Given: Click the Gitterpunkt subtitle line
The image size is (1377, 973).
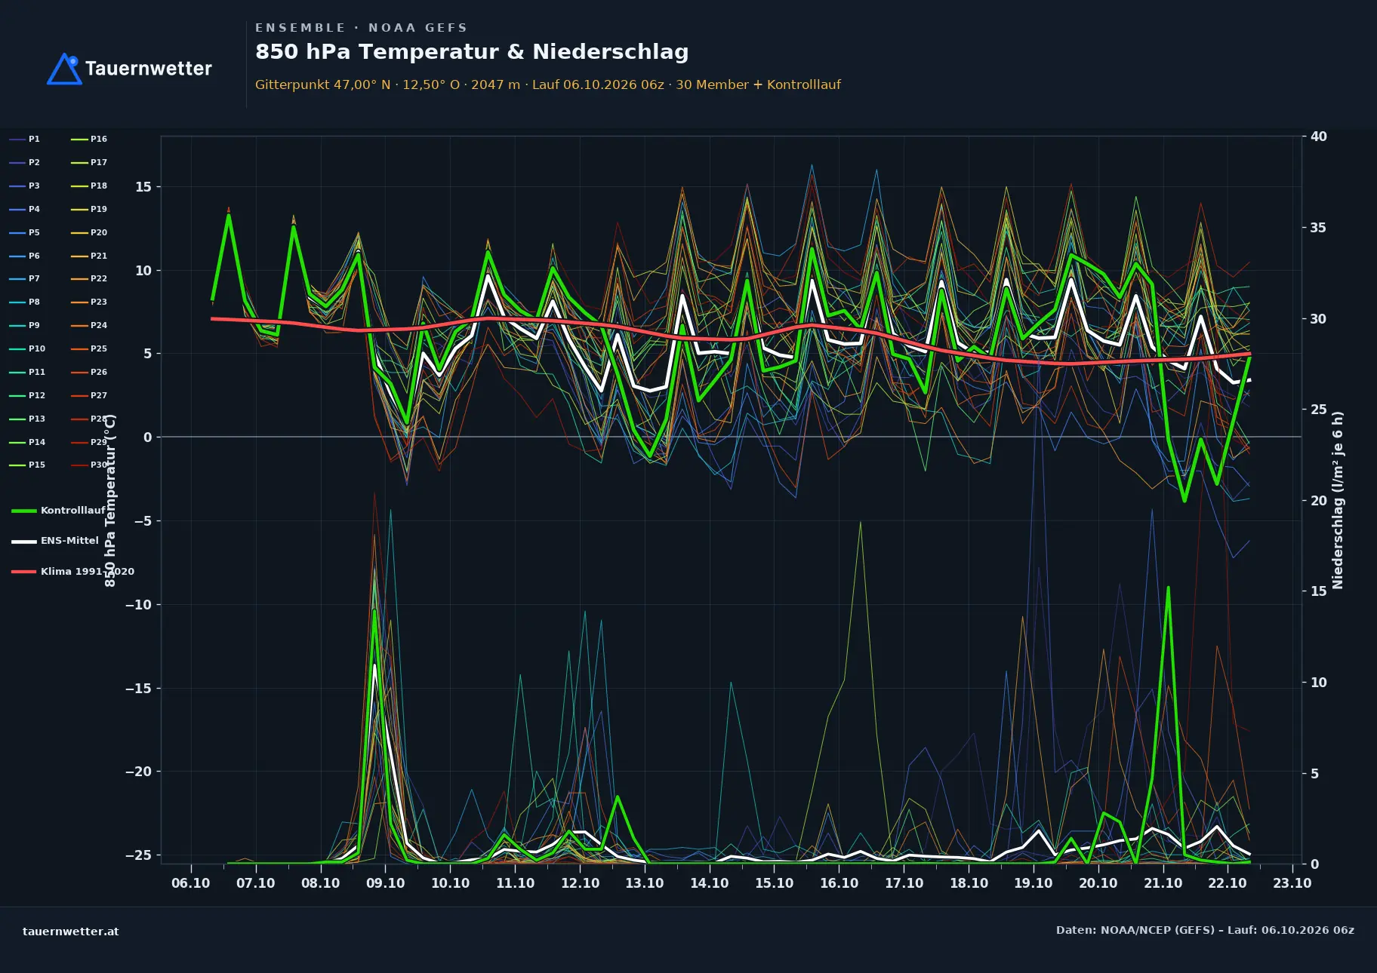Looking at the screenshot, I should click(x=548, y=84).
